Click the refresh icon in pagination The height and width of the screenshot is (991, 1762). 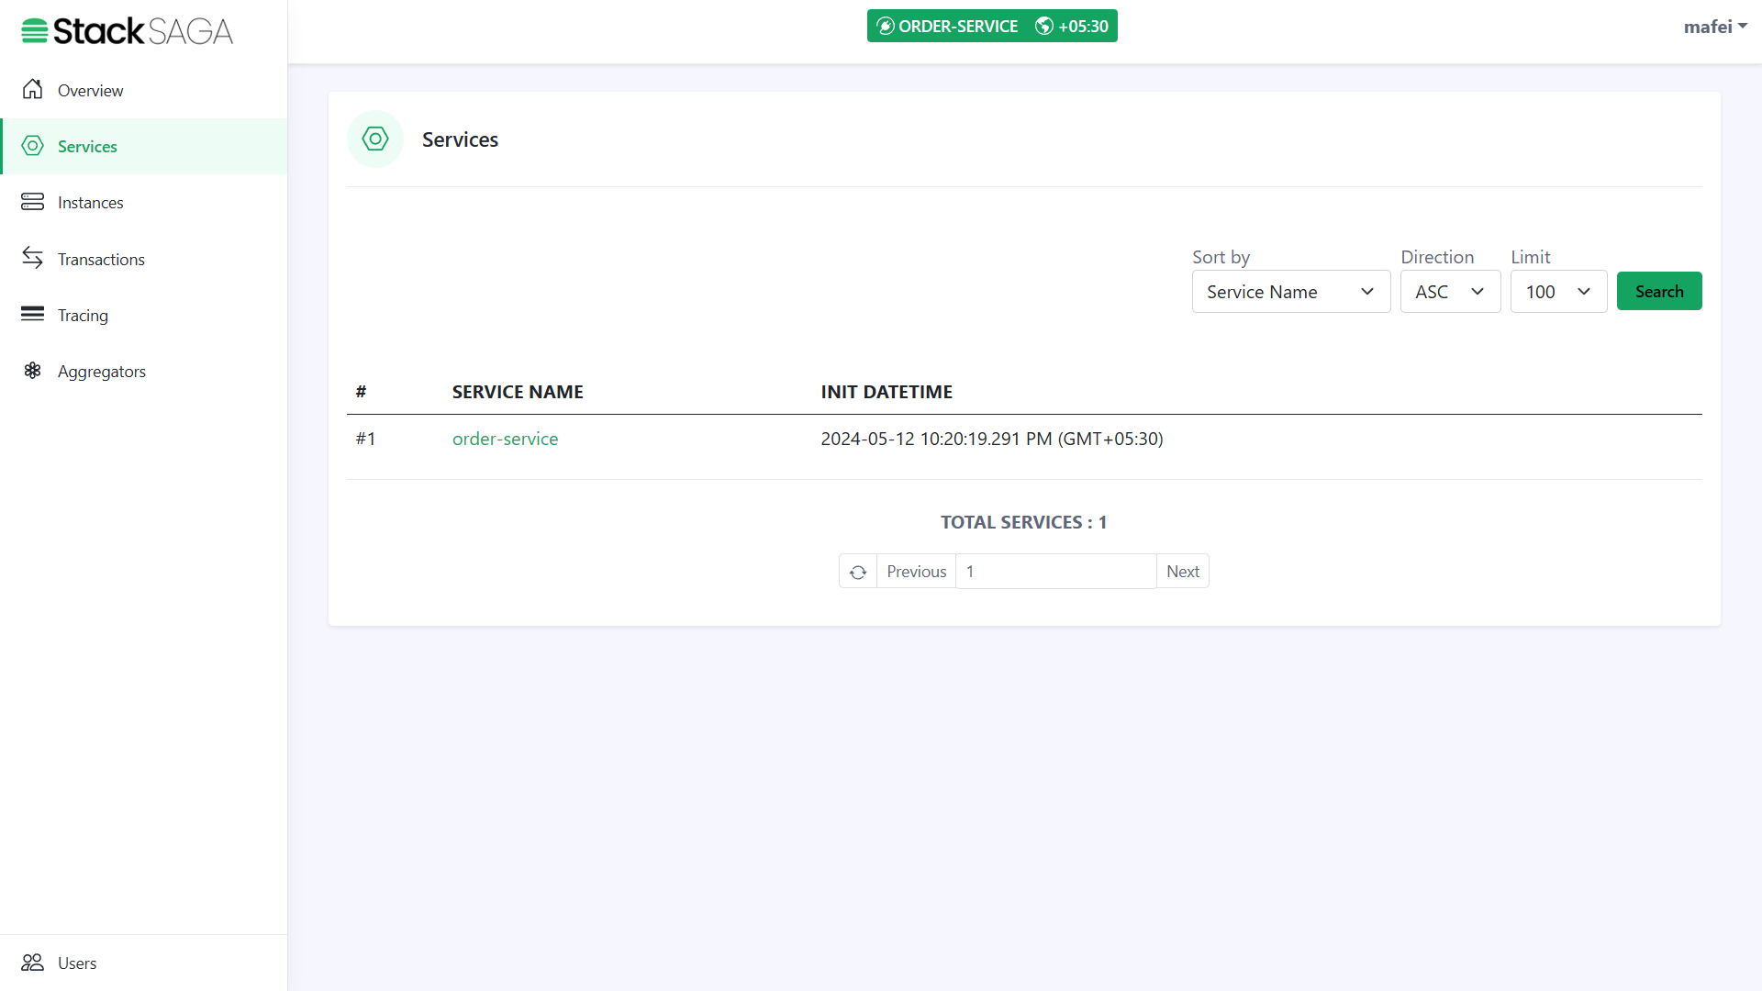coord(858,572)
